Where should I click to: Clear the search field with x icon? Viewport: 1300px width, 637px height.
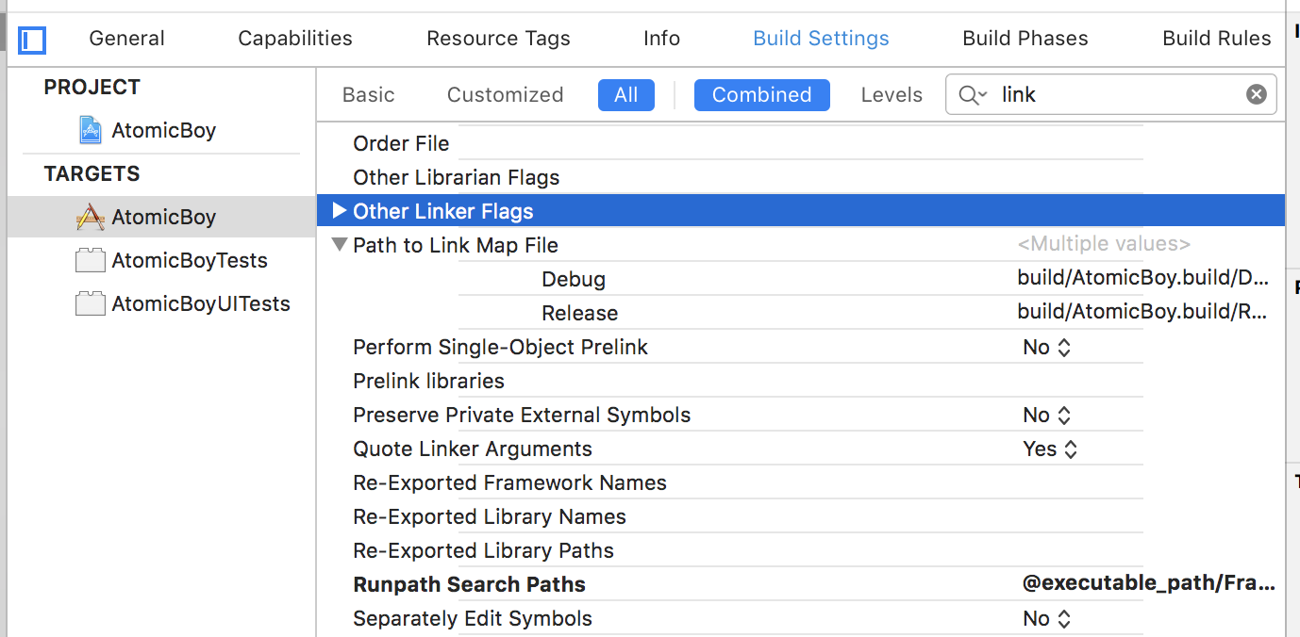[1257, 94]
